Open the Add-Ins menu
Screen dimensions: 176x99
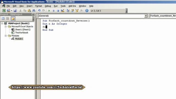[x=72, y=6]
